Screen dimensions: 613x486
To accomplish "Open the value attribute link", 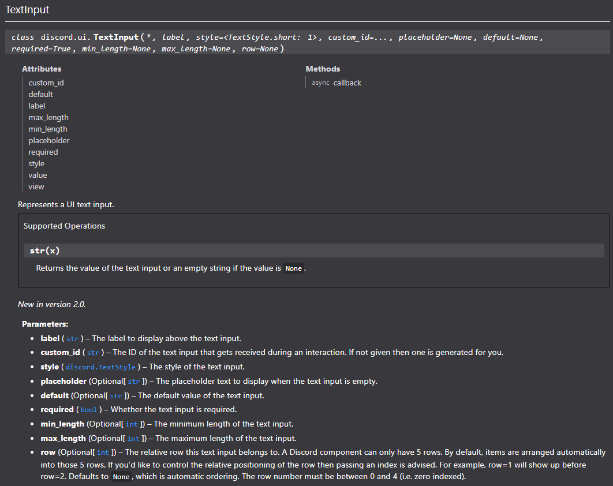I will (x=38, y=175).
